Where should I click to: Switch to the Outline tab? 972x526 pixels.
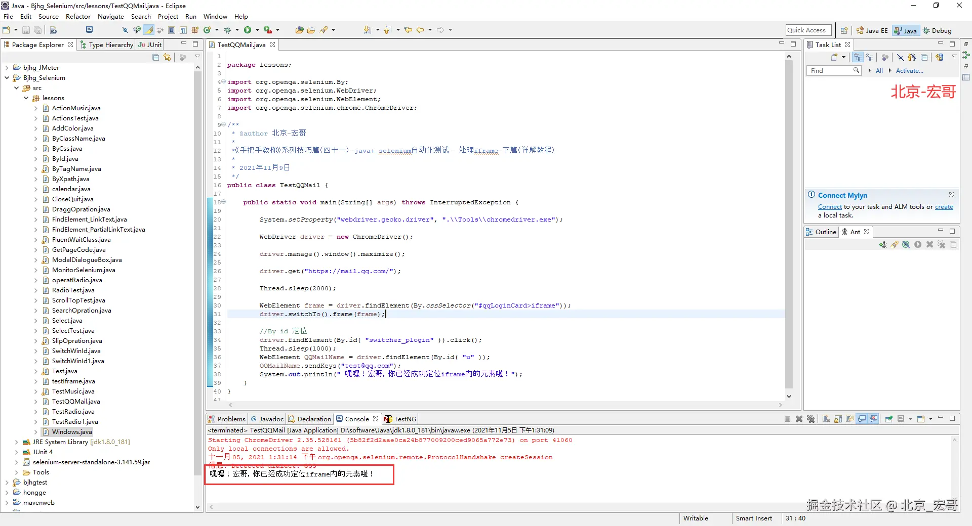(x=821, y=232)
